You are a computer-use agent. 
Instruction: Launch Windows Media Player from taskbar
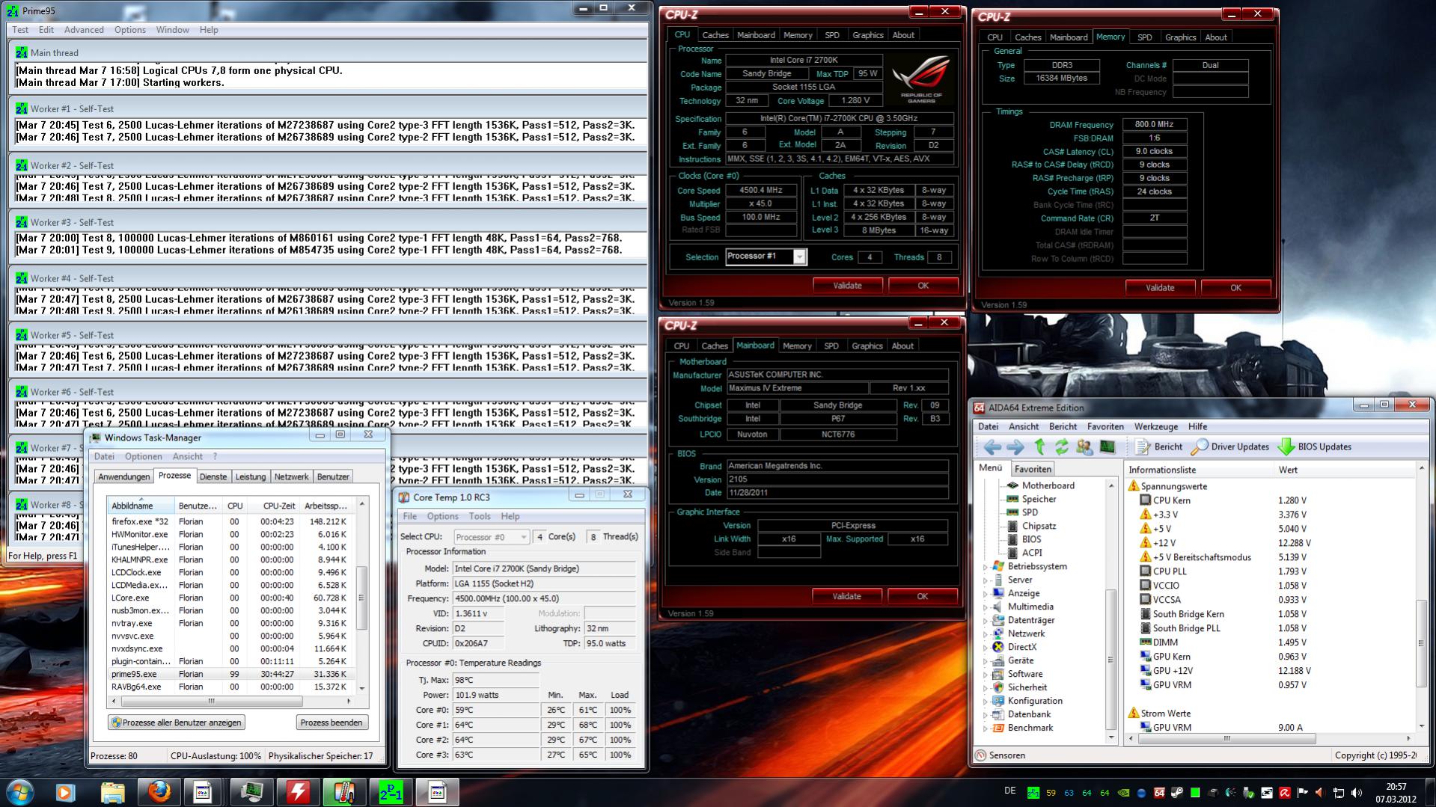65,792
